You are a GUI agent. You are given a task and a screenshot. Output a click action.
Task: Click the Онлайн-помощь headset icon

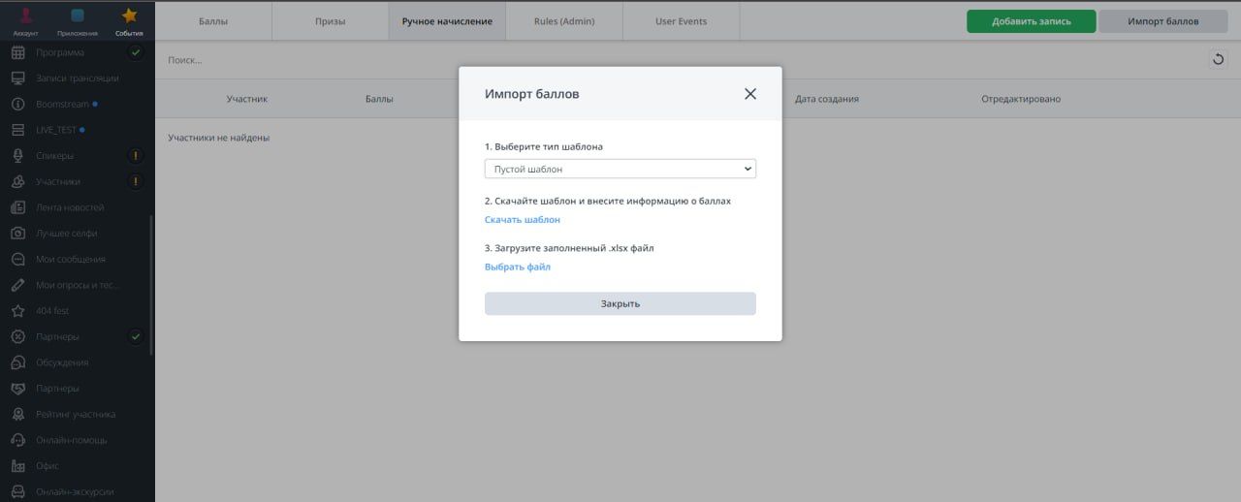(17, 440)
